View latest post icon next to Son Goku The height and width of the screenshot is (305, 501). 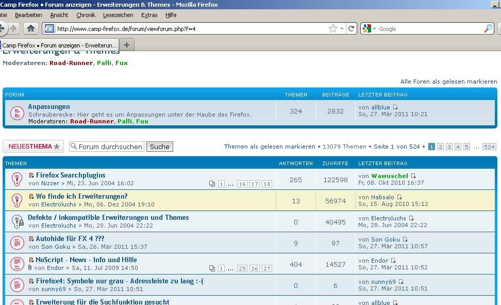tap(405, 239)
